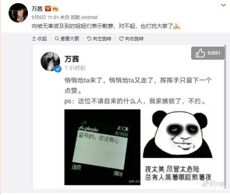The height and width of the screenshot is (195, 230).
Task: Like the image via thumbs-up 93091
Action: point(208,53)
